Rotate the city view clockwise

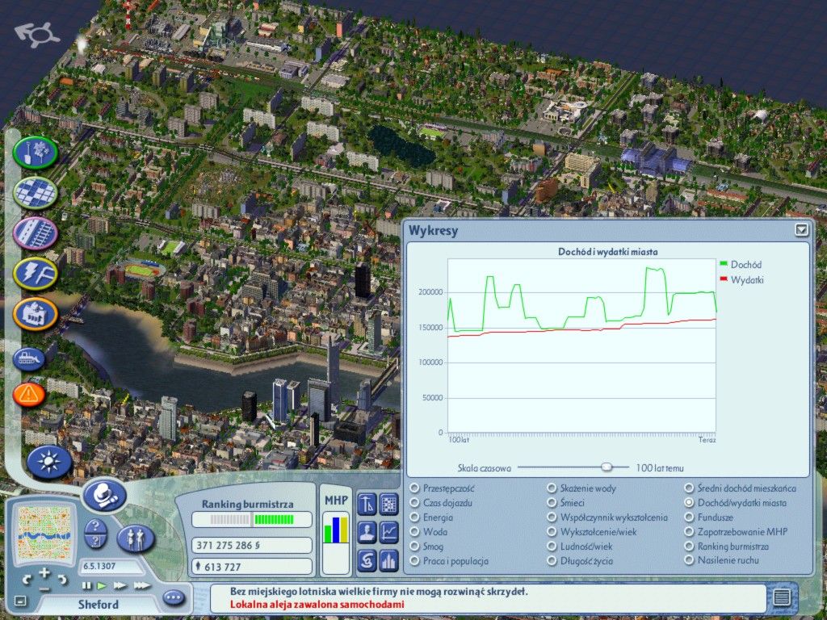coord(62,580)
